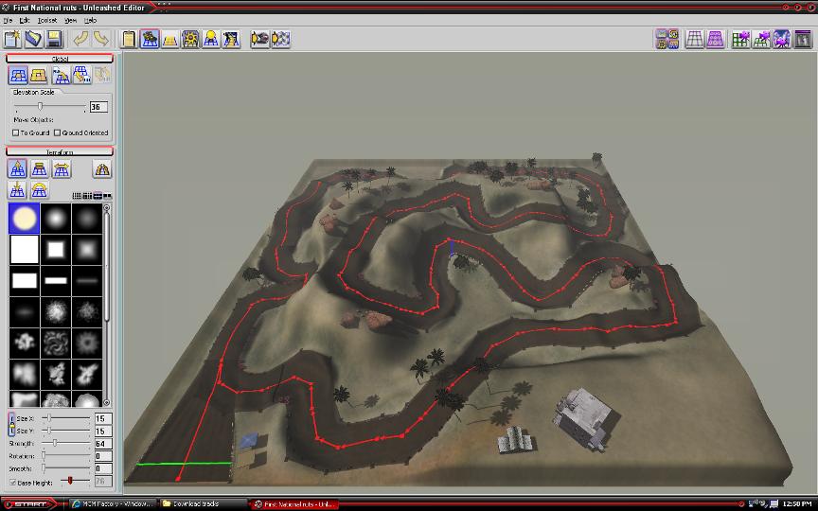Toggle the Base Height checkbox

[x=12, y=482]
